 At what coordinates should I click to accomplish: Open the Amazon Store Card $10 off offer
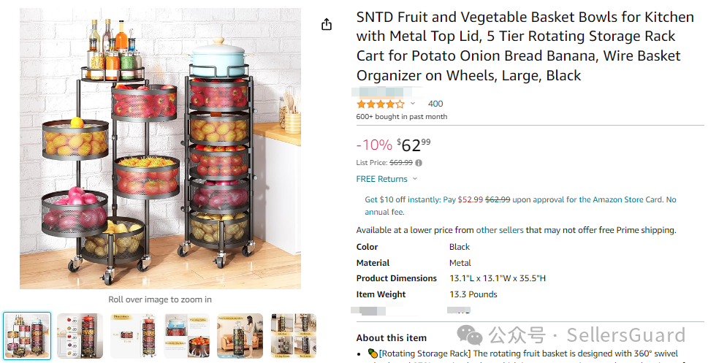tap(520, 199)
